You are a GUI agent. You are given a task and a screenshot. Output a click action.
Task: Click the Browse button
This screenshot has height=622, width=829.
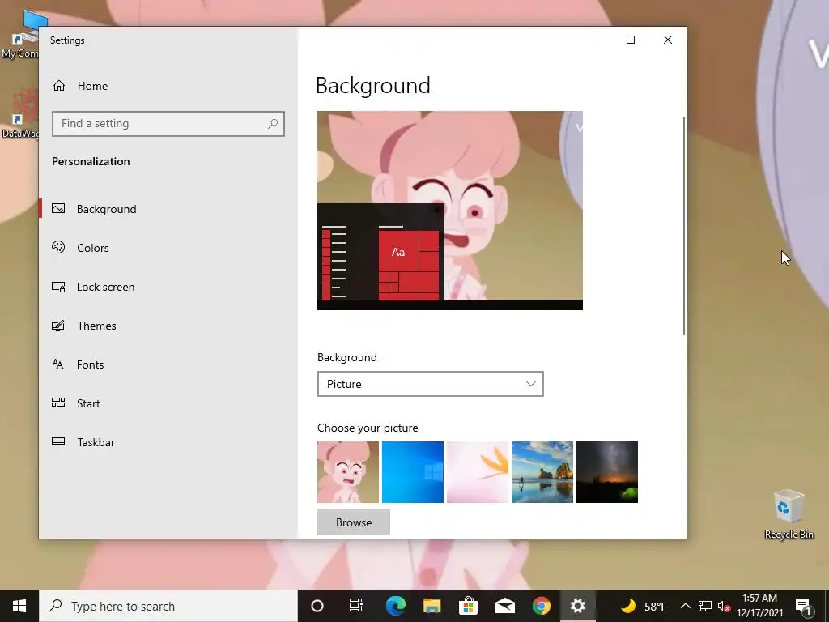[354, 522]
